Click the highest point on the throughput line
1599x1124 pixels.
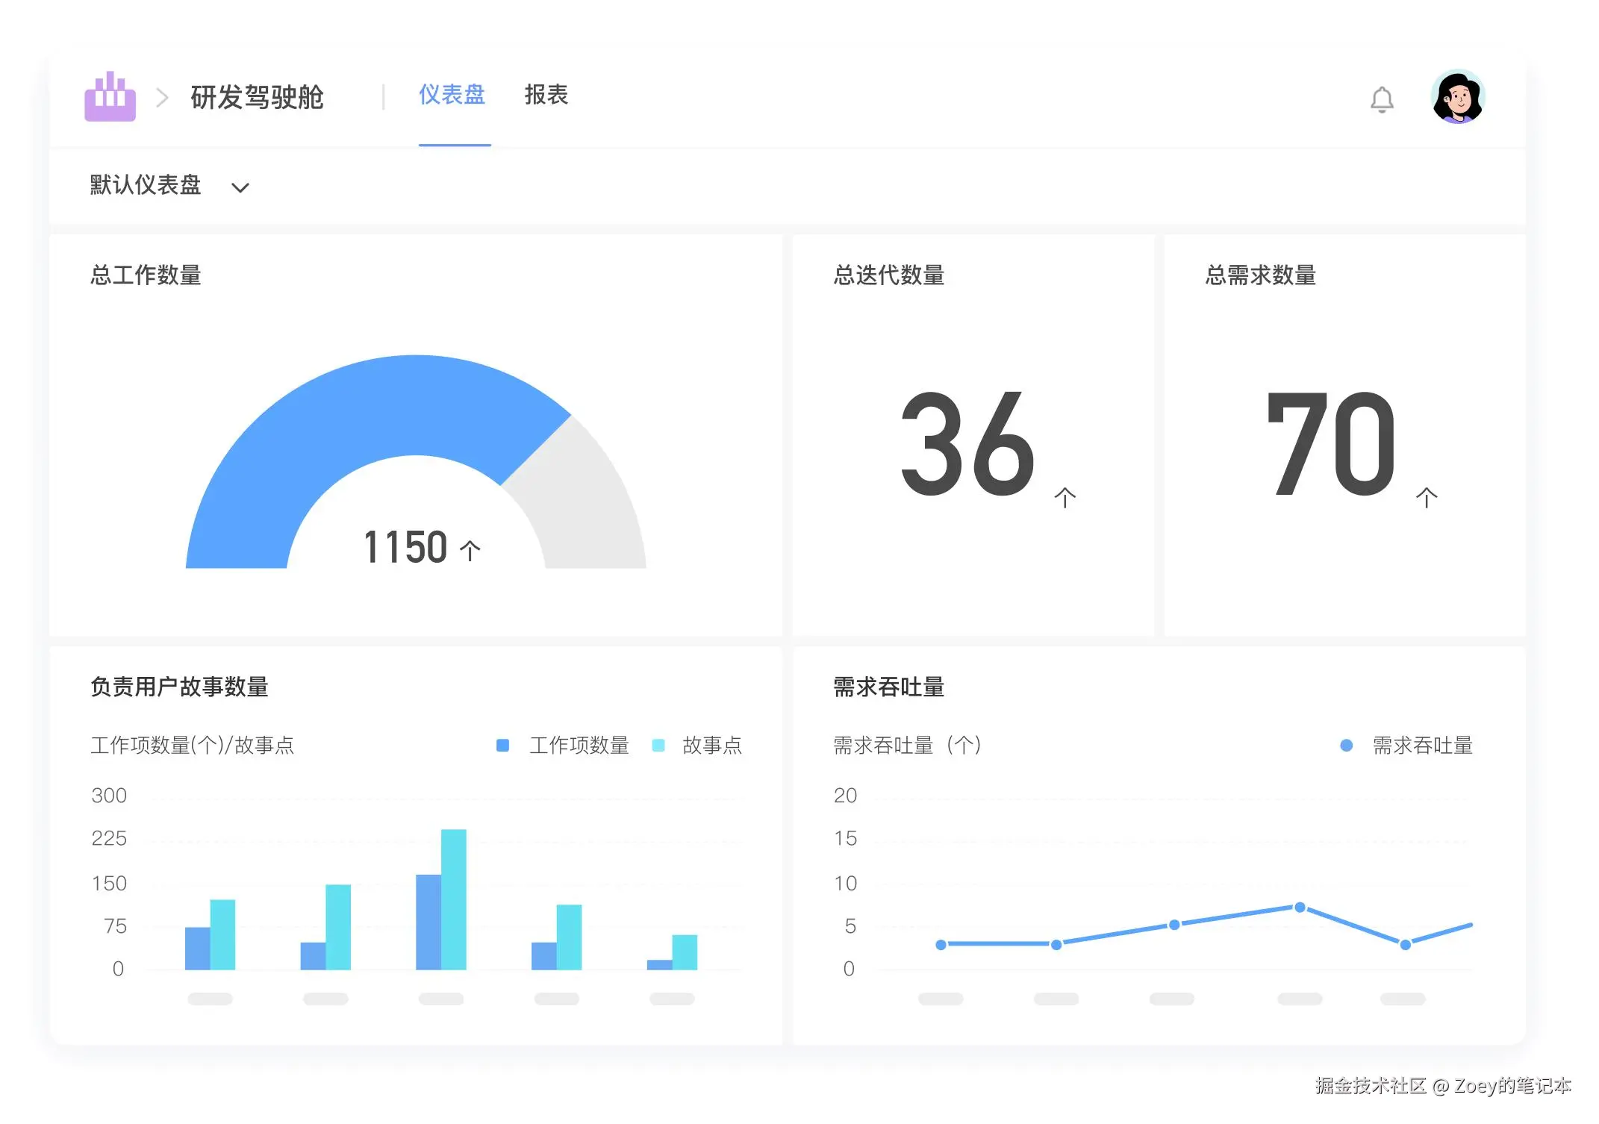click(x=1300, y=907)
